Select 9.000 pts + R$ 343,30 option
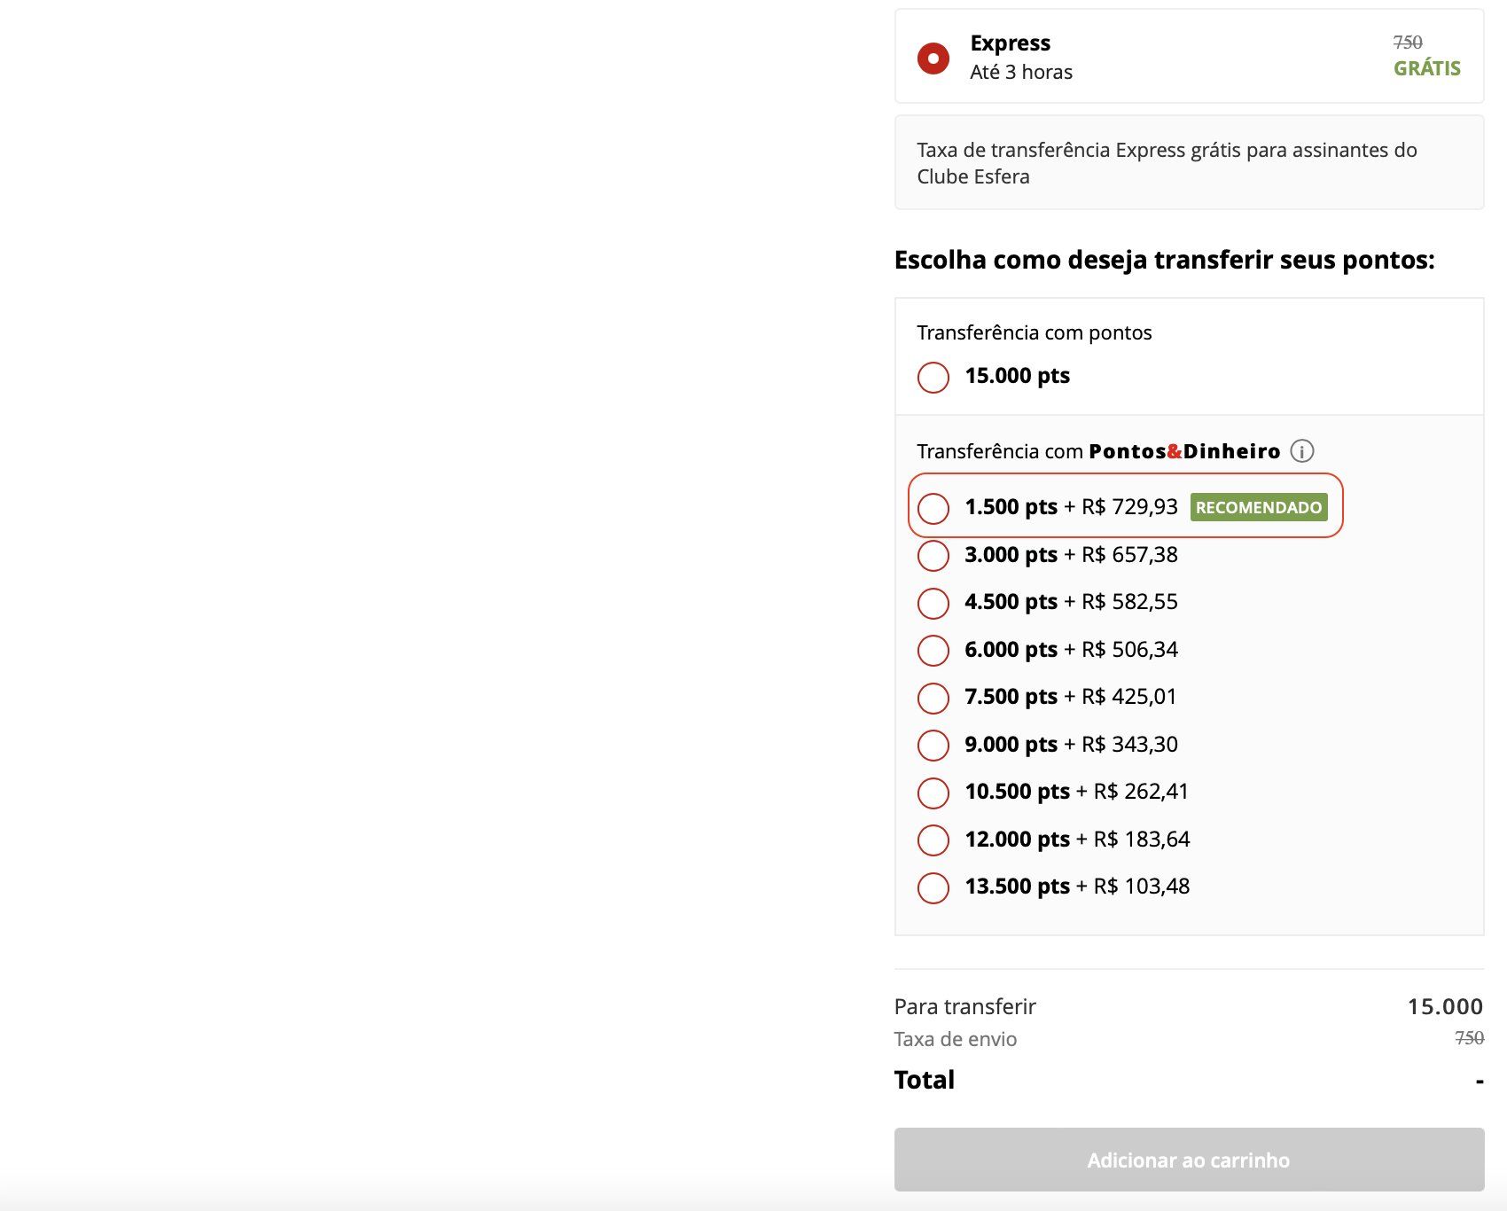Screen dimensions: 1507x1211 coord(933,746)
